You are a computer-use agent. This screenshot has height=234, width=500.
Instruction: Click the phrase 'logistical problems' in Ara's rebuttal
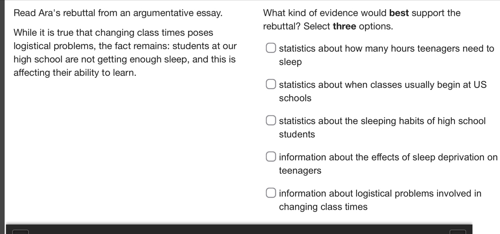(45, 46)
